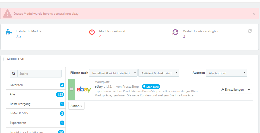The image size is (260, 133).
Task: Click the Modul-Liste list icon
Action: pyautogui.click(x=5, y=59)
